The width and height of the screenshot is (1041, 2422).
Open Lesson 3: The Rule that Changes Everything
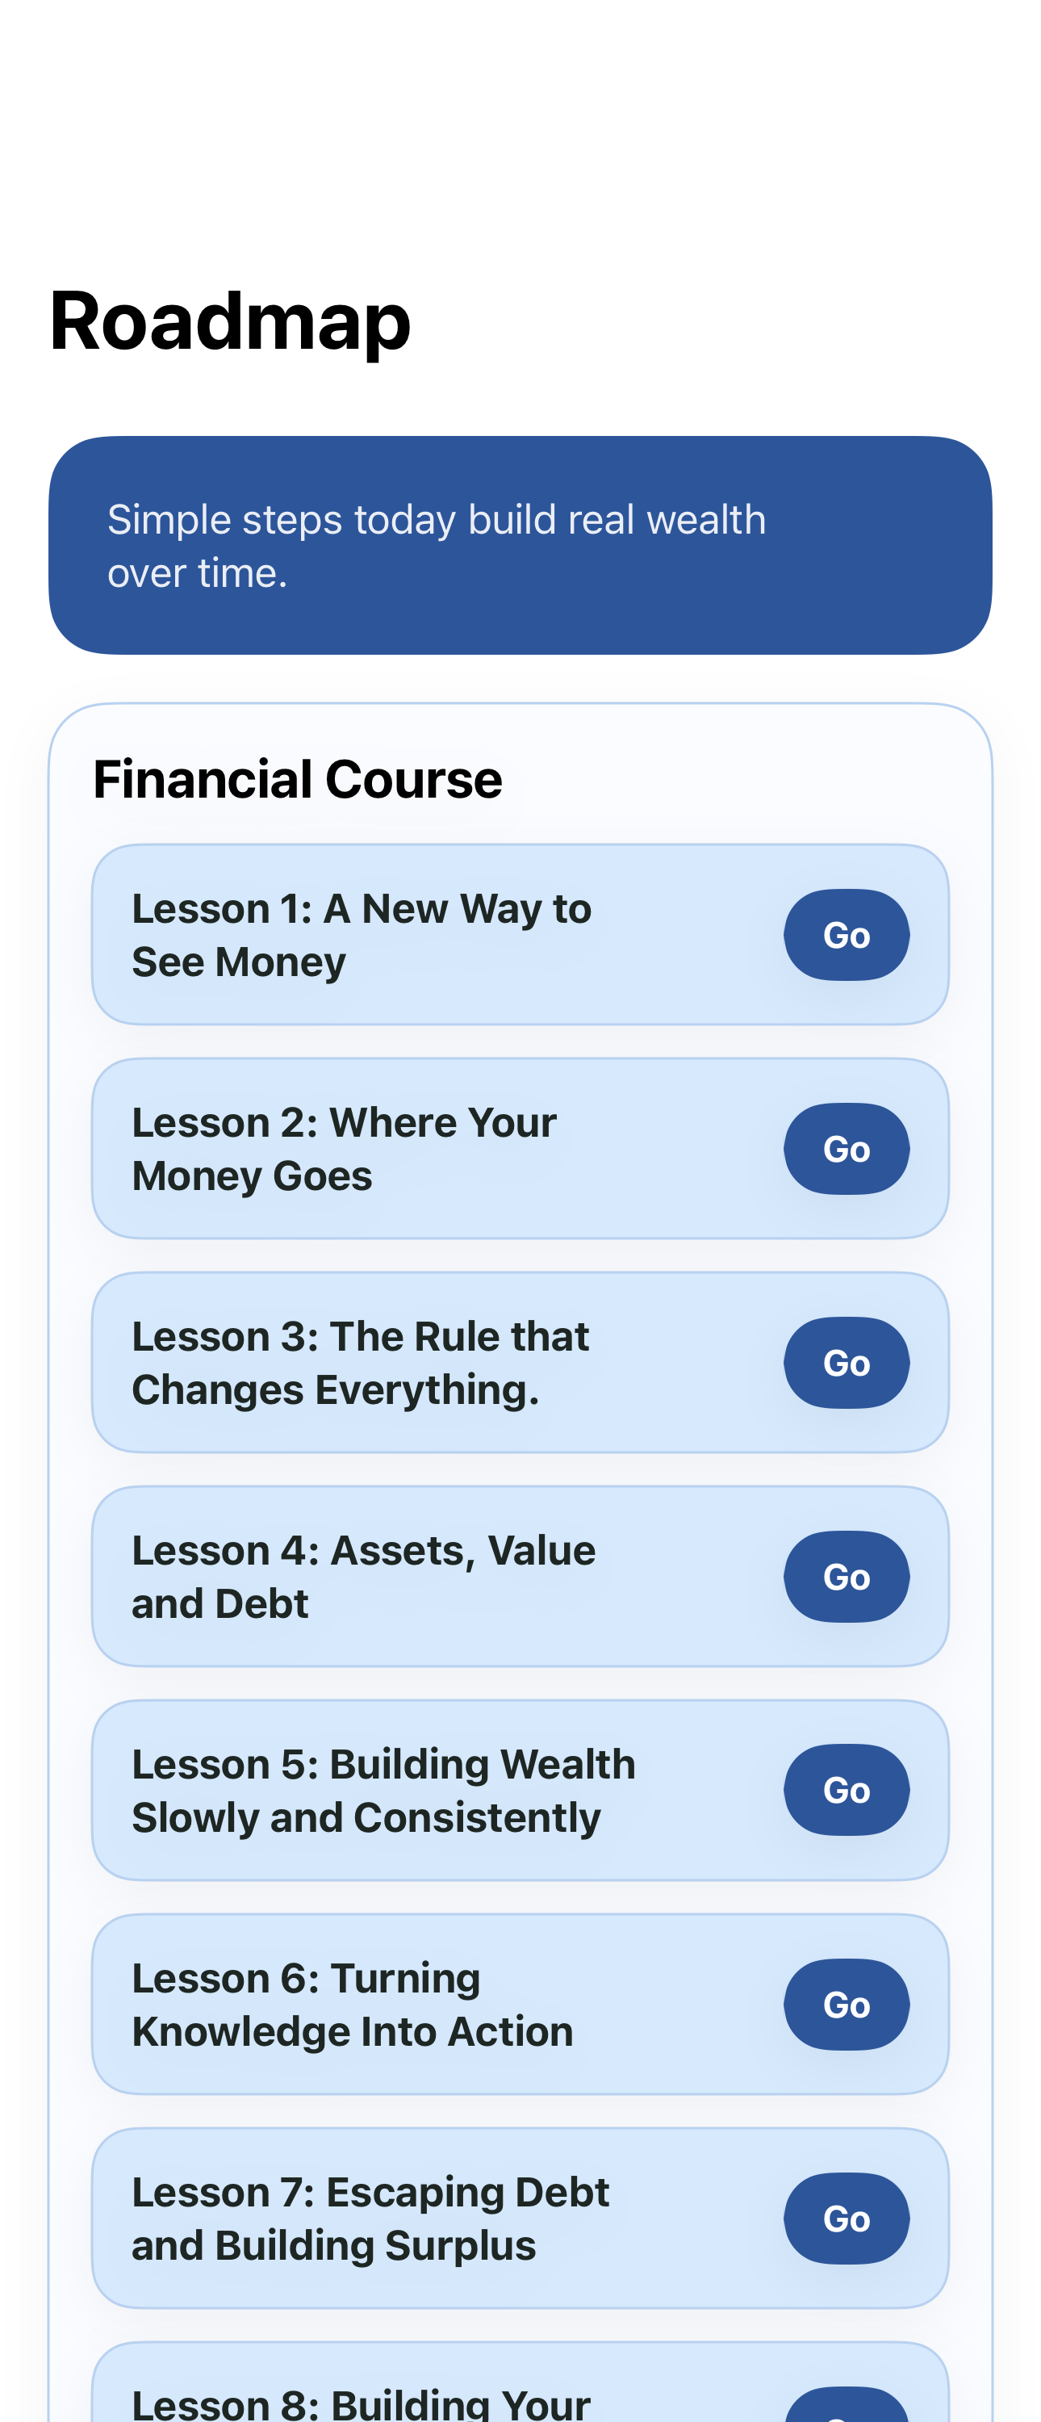pos(520,1363)
